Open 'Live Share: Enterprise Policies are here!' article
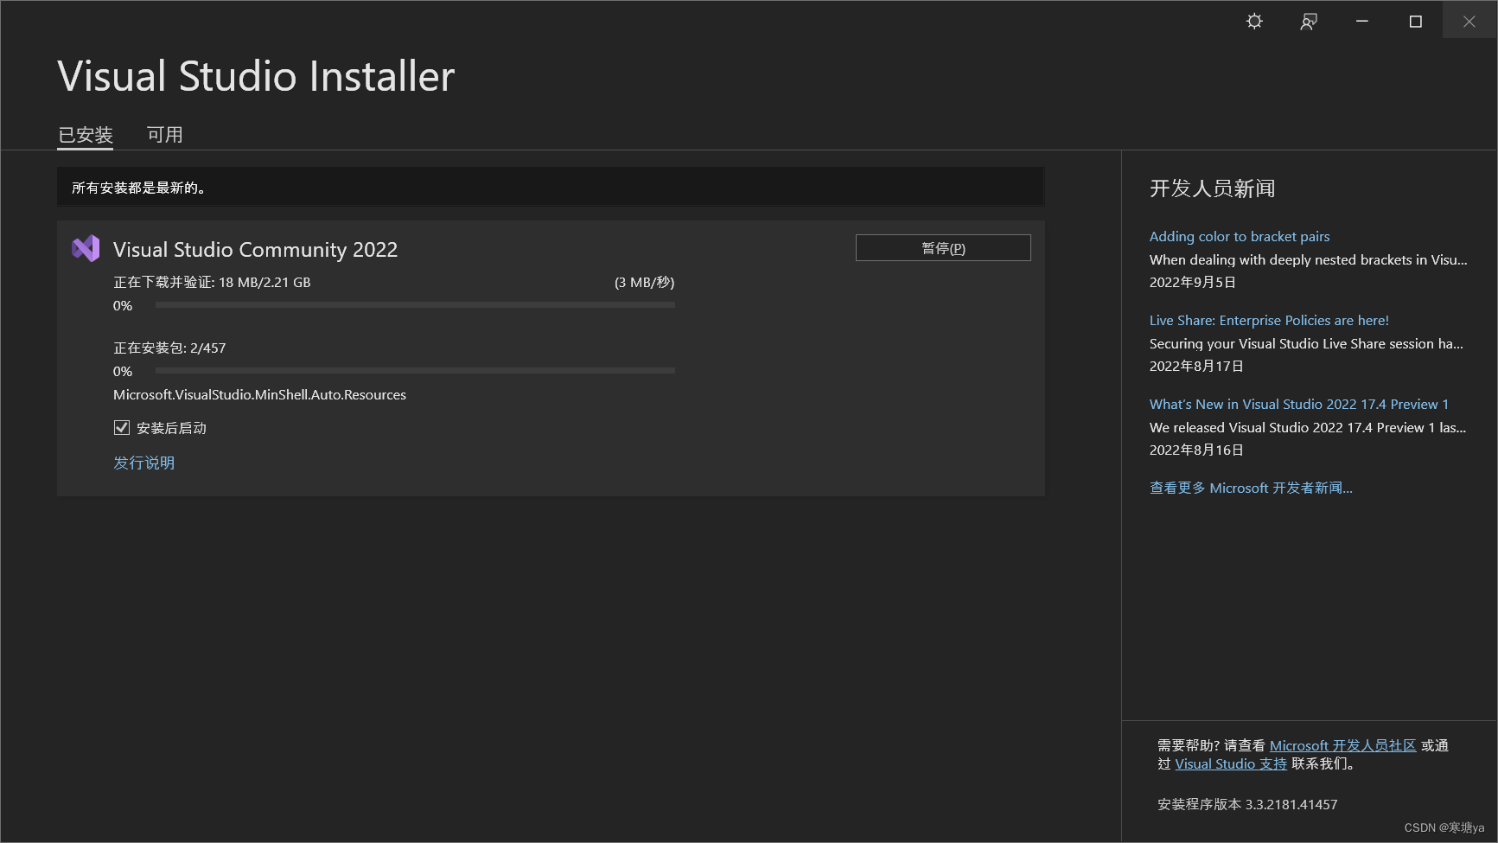The height and width of the screenshot is (843, 1498). point(1269,320)
